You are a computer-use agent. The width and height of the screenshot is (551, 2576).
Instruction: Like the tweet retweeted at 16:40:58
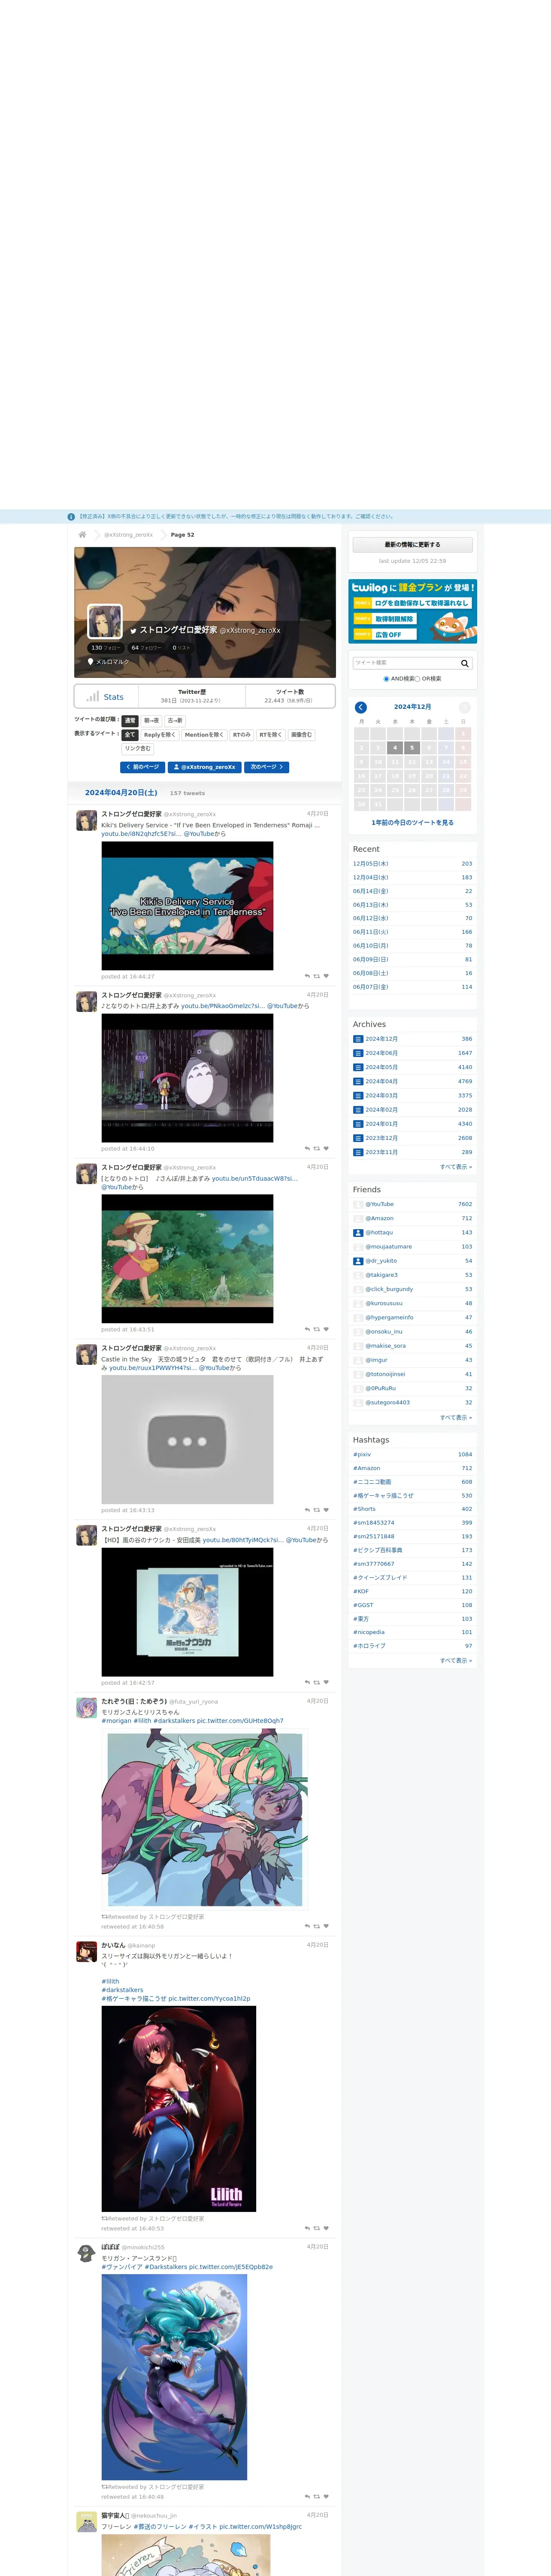[326, 1926]
